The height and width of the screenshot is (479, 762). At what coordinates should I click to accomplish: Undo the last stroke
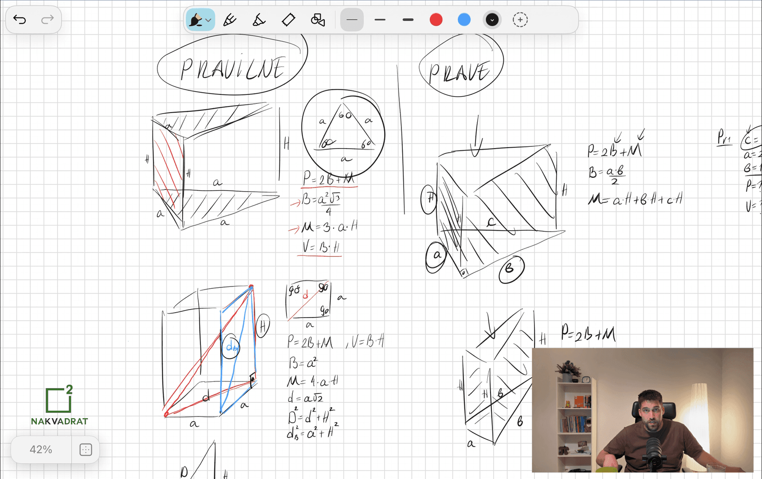click(20, 20)
